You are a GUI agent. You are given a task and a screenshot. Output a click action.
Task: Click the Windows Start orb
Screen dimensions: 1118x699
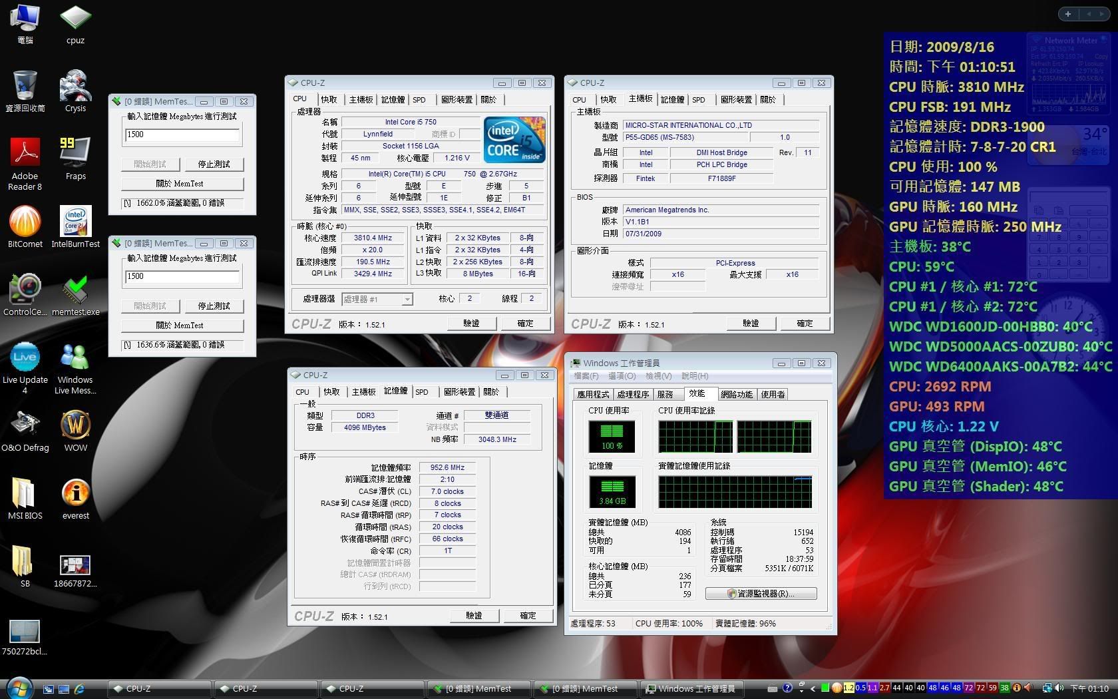(19, 688)
